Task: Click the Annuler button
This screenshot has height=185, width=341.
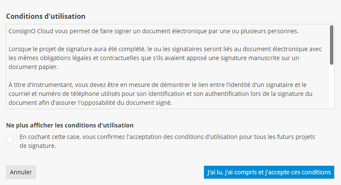Action: (x=21, y=172)
